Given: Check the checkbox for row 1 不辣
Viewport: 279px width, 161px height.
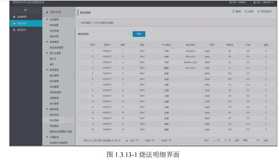Looking at the screenshot, I should (82, 51).
